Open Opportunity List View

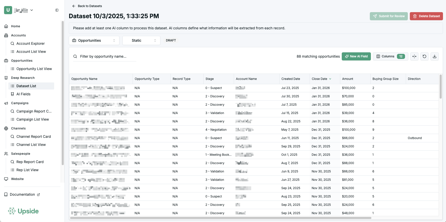click(34, 69)
